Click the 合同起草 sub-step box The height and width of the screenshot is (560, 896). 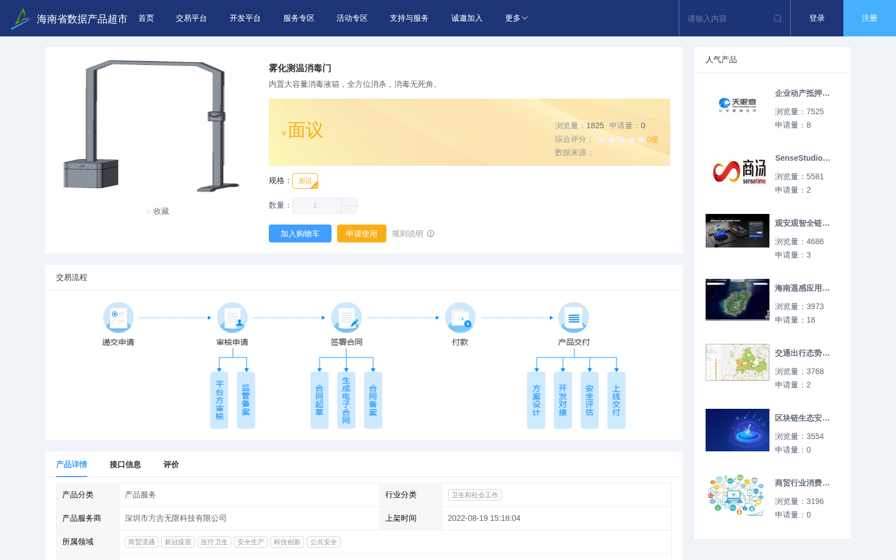coord(319,400)
